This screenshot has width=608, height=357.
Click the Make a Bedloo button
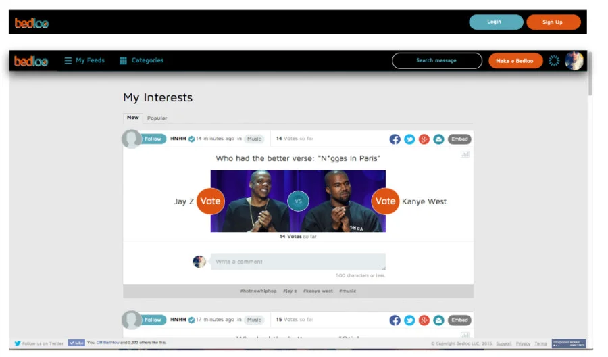coord(515,61)
